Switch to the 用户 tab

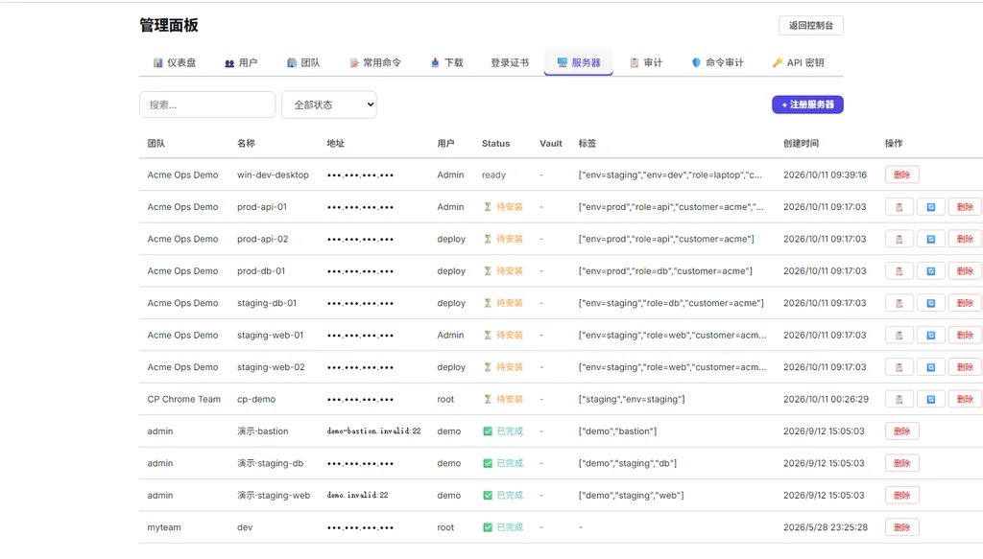pyautogui.click(x=241, y=62)
